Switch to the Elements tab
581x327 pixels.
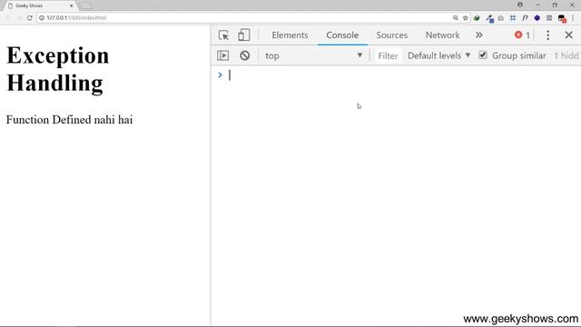290,35
